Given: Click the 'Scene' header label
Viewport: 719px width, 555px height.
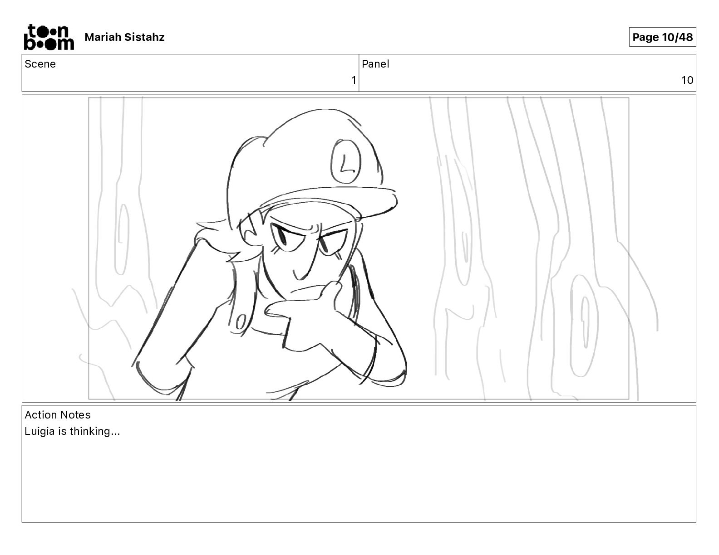Looking at the screenshot, I should click(x=40, y=64).
